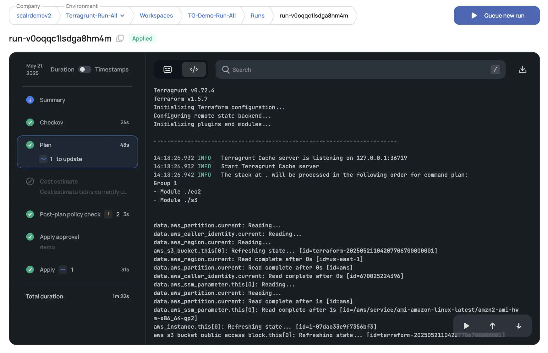Open the Apply step
This screenshot has height=353, width=548.
47,270
